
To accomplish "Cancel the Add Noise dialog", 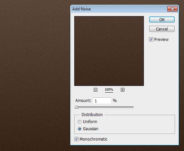I will (162, 29).
